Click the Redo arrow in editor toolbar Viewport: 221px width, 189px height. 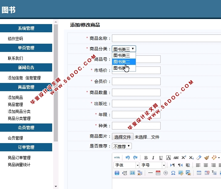click(135, 158)
